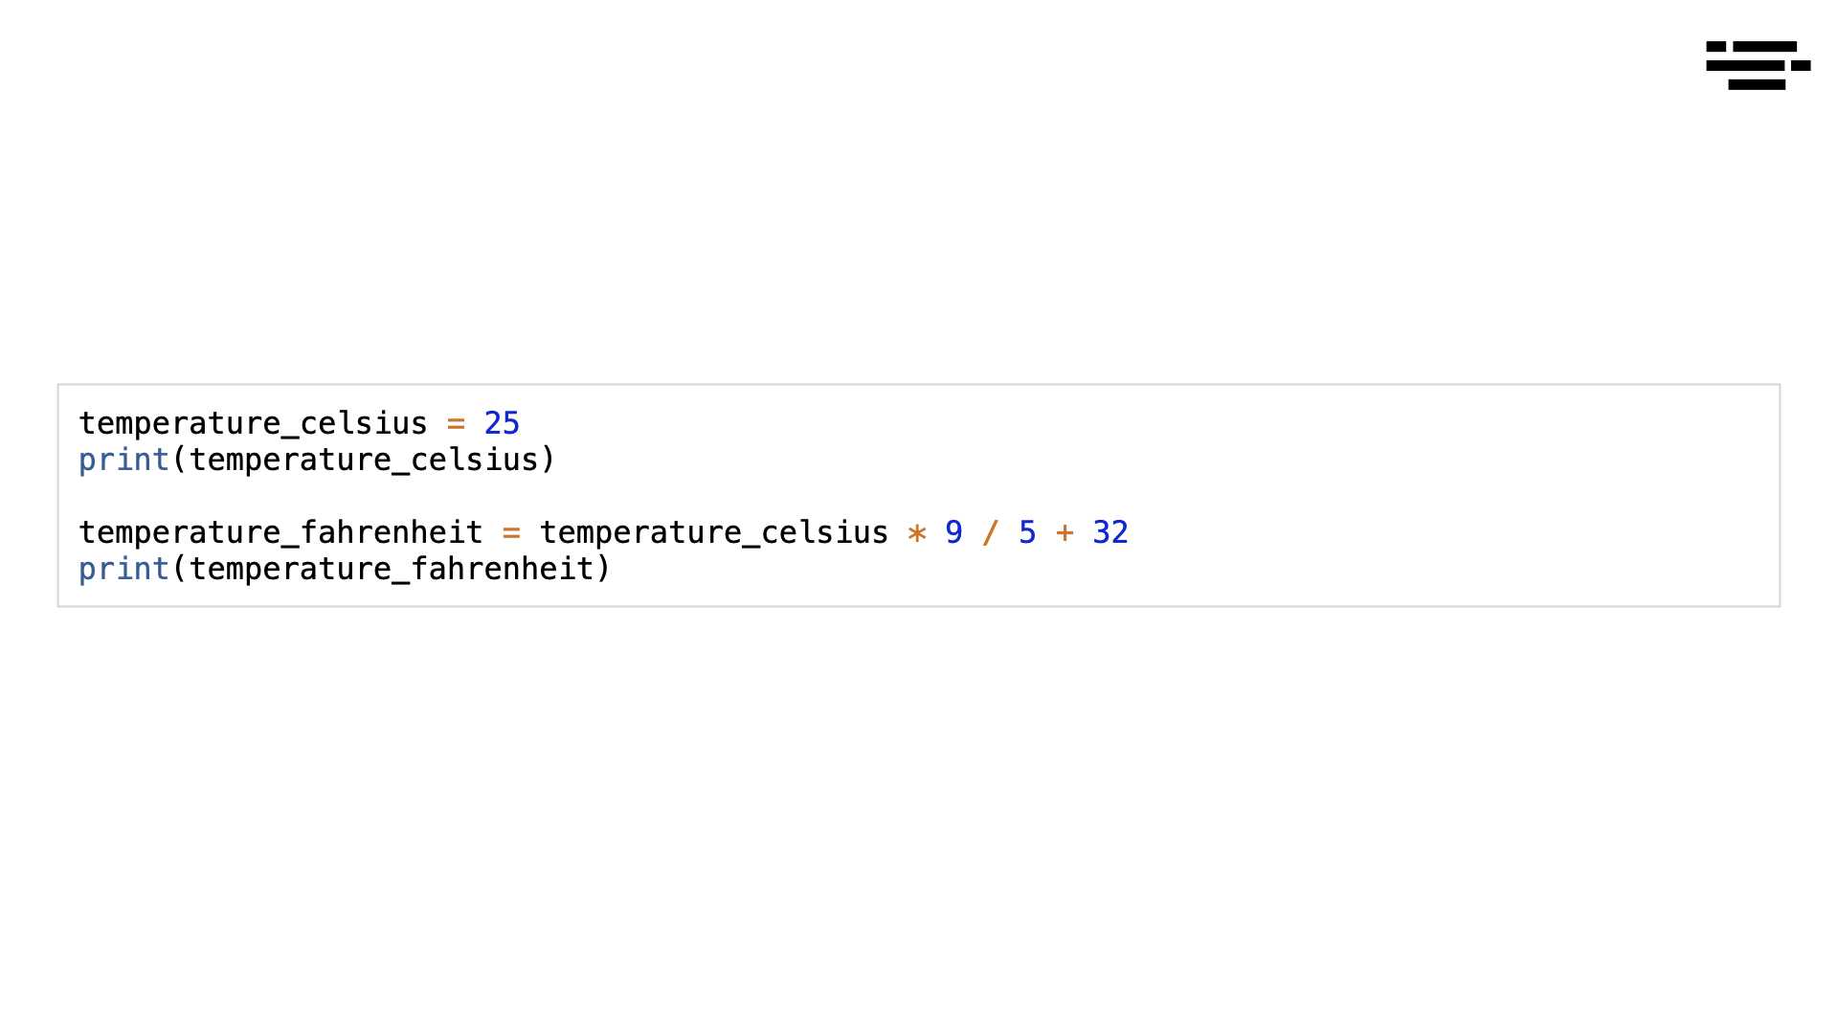Click the equals sign on first line

tap(456, 424)
